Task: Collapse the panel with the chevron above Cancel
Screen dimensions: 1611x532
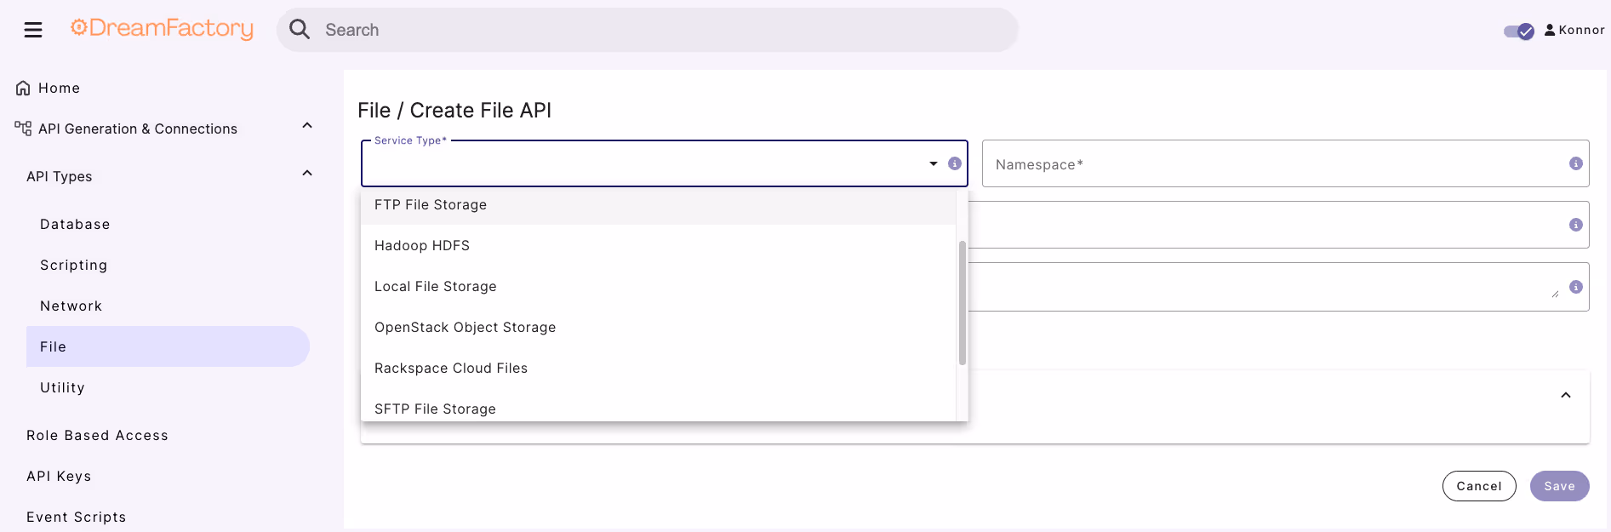Action: click(x=1566, y=395)
